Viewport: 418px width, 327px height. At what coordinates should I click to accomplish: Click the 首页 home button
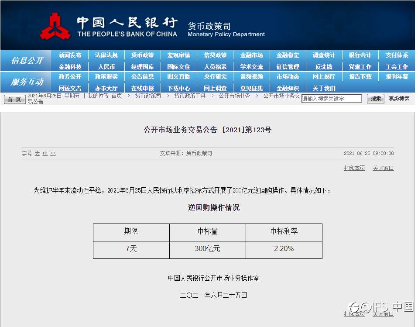click(x=15, y=99)
